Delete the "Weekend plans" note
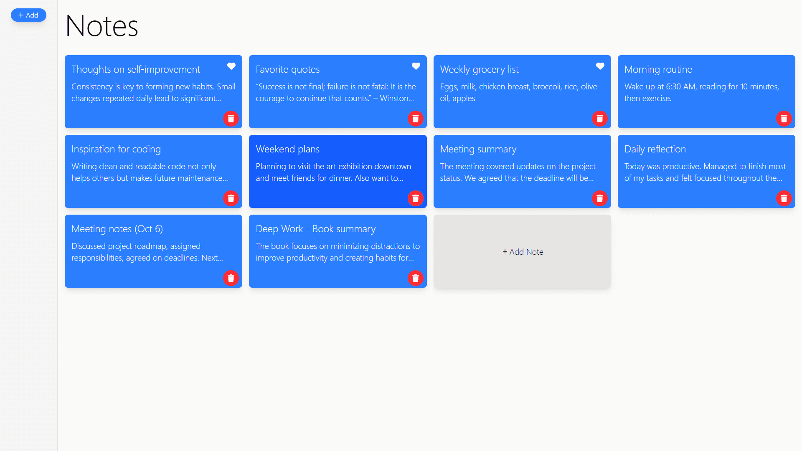 [x=416, y=198]
